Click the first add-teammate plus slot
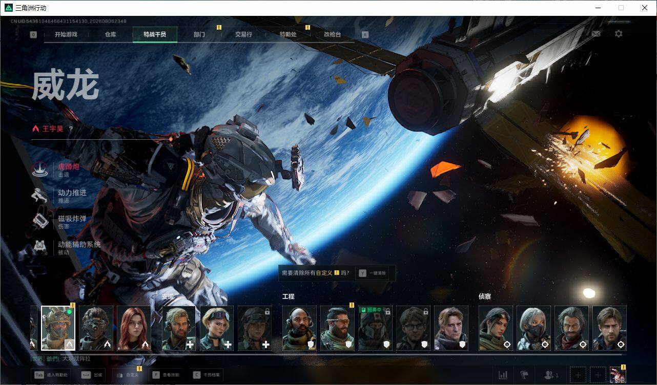Image resolution: width=657 pixels, height=385 pixels. point(578,375)
